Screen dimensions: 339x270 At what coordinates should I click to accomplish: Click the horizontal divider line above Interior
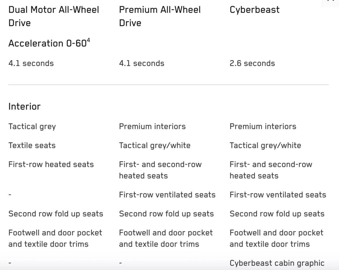coord(168,85)
